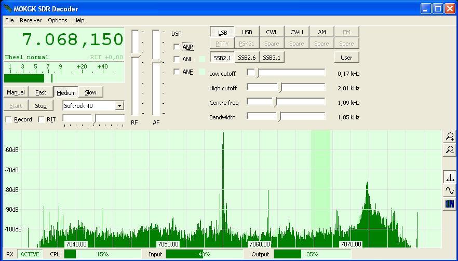458x261 pixels.
Task: Check the ANF checkbox
Action: 177,72
